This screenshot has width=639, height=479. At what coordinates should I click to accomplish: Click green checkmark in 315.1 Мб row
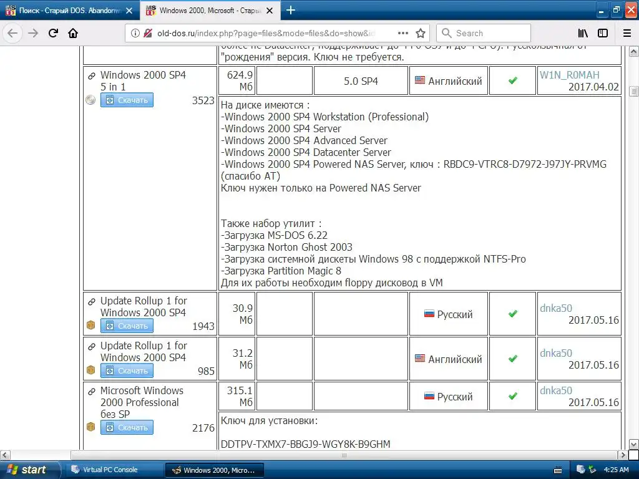click(x=513, y=396)
